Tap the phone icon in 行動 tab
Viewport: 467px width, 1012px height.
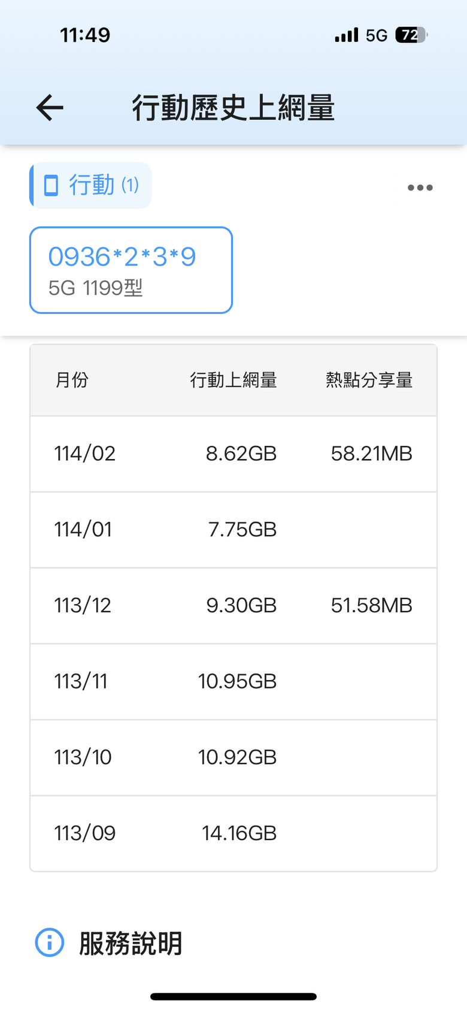[x=51, y=186]
